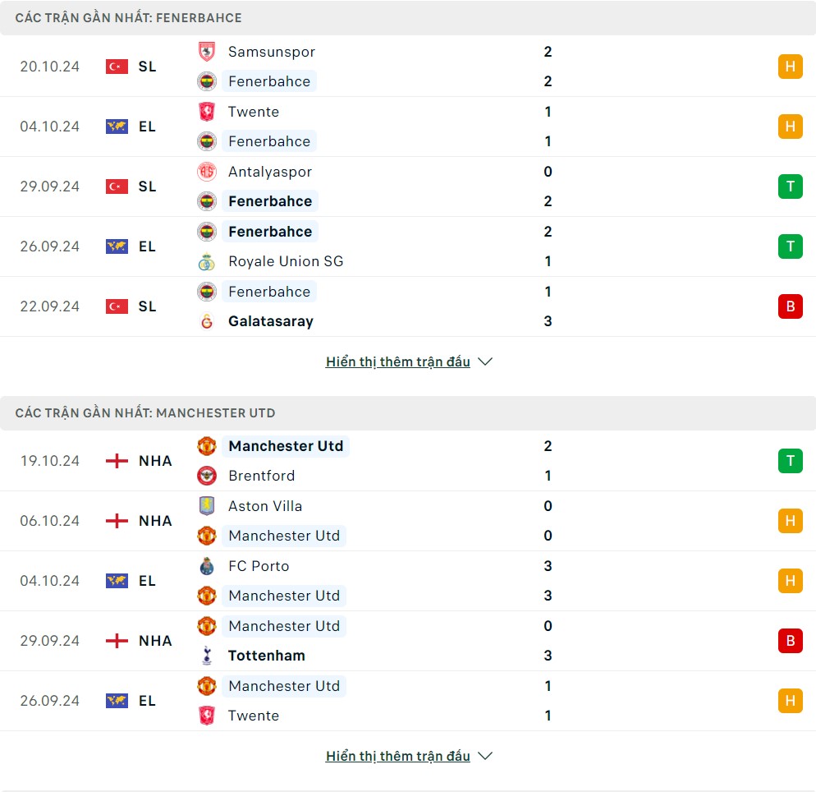The height and width of the screenshot is (792, 816).
Task: Click the Galatasaray team name
Action: click(x=271, y=321)
